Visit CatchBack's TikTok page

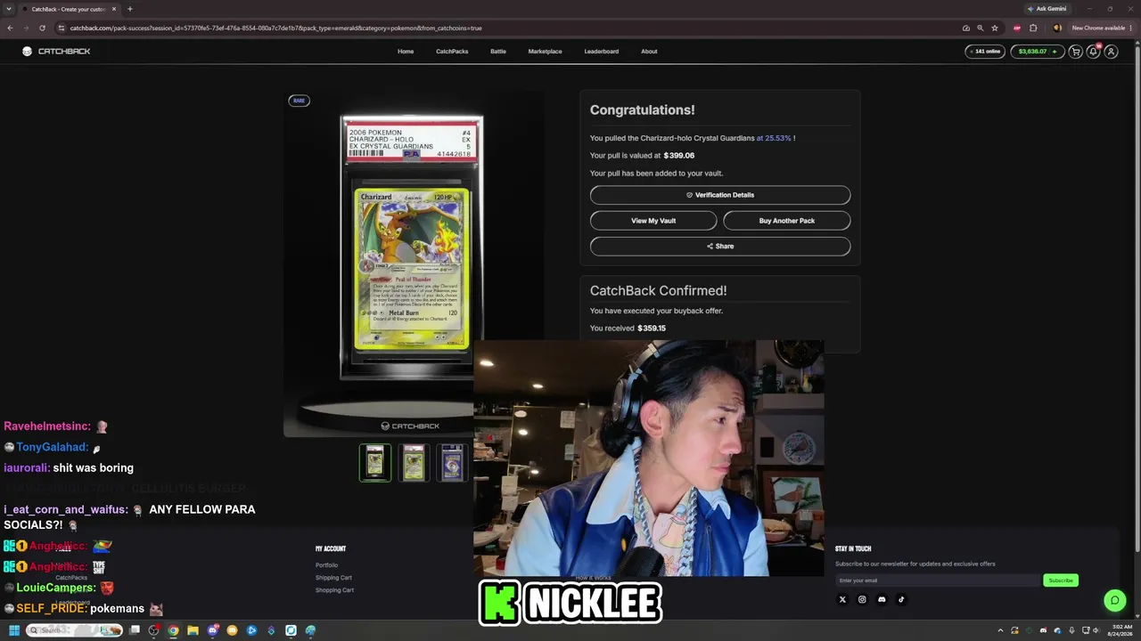901,599
